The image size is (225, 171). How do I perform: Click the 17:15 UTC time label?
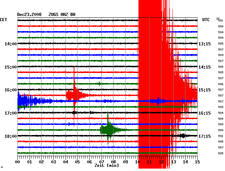205,136
